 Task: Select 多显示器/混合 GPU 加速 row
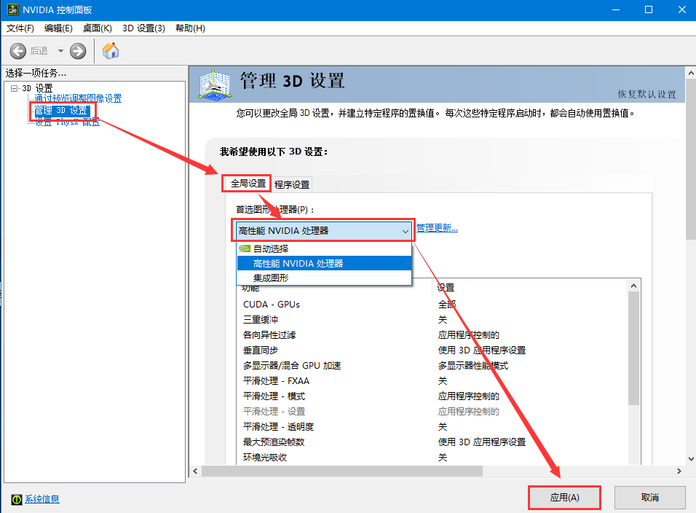(432, 366)
